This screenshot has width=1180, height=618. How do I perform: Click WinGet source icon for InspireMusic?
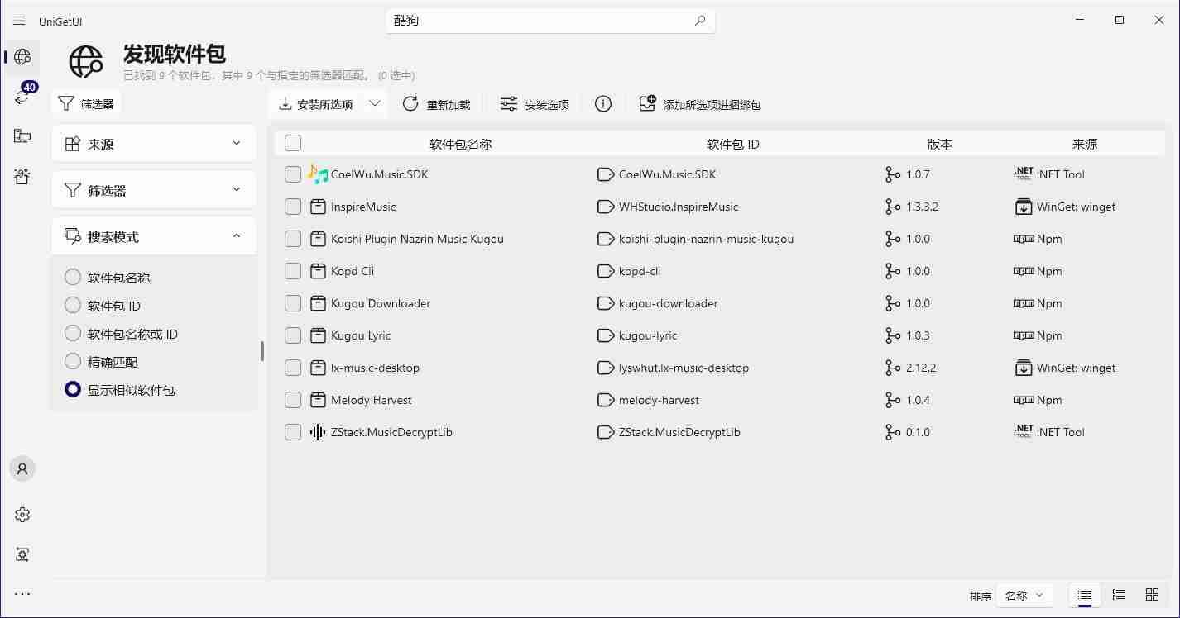pyautogui.click(x=1023, y=207)
